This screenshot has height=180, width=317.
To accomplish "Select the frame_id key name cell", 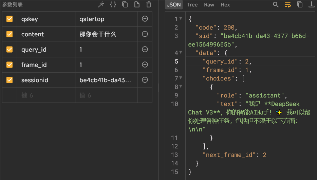I will click(x=46, y=65).
